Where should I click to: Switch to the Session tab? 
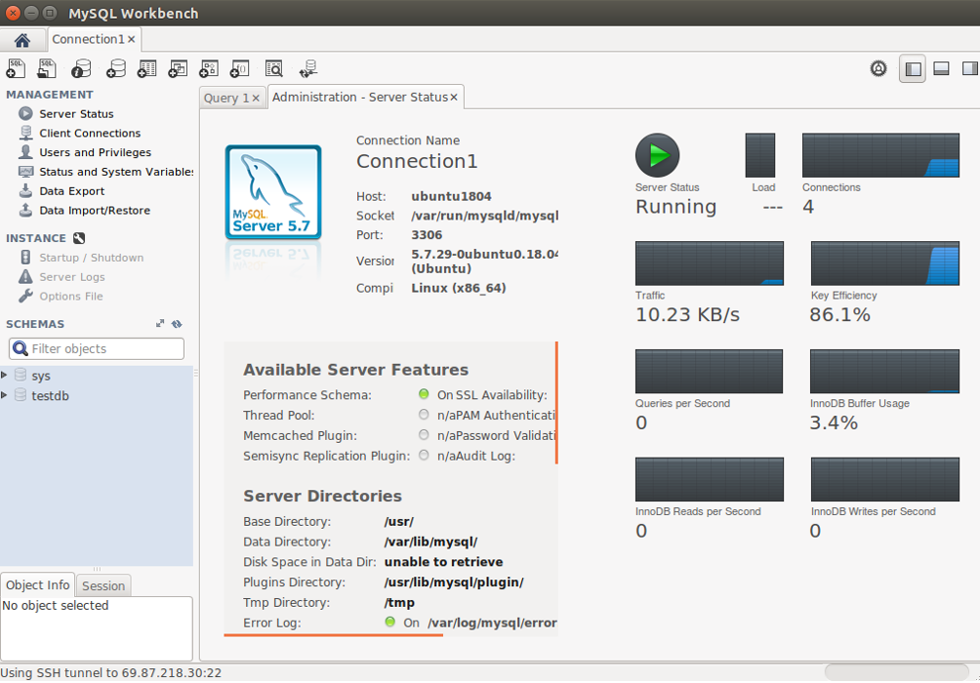coord(103,585)
